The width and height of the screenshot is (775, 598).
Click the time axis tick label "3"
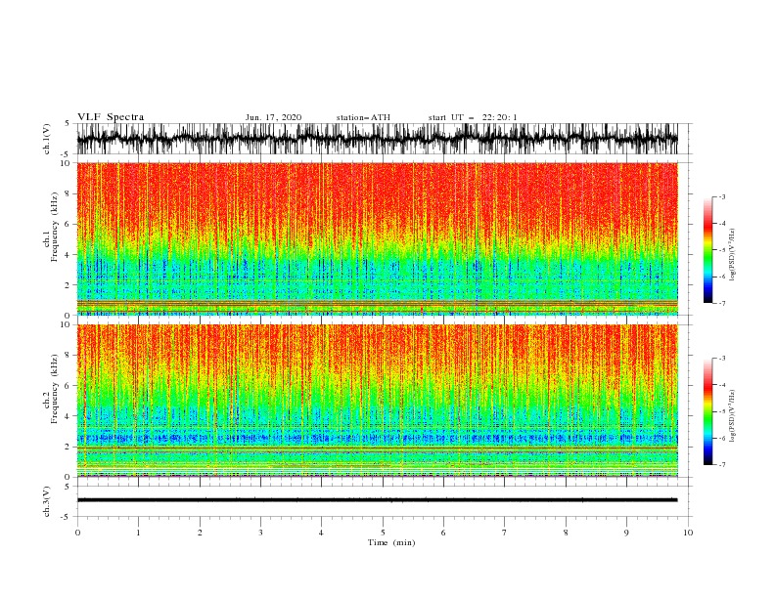[260, 533]
